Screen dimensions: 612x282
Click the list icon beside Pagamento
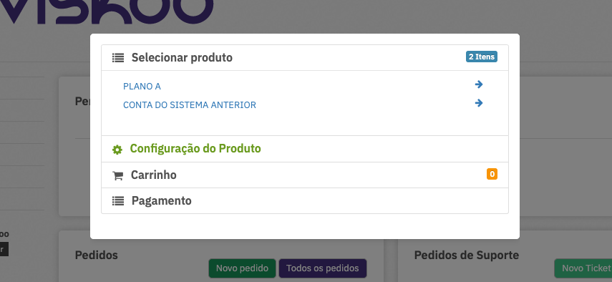[118, 201]
